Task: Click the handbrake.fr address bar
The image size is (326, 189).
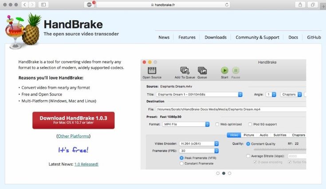Action: pyautogui.click(x=163, y=4)
